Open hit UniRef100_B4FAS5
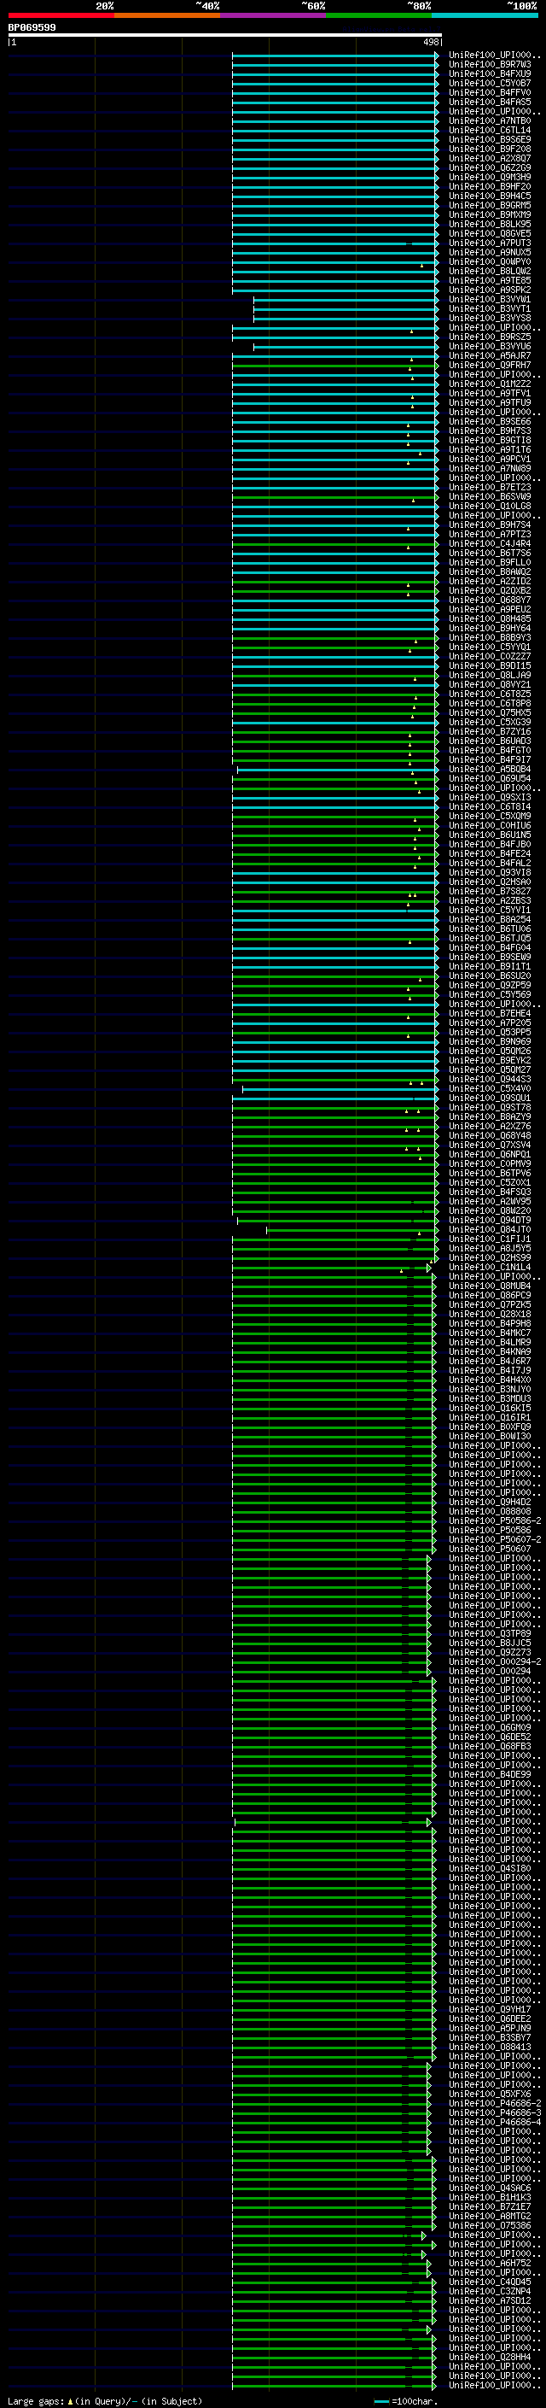Image resolution: width=546 pixels, height=2408 pixels. pos(490,102)
